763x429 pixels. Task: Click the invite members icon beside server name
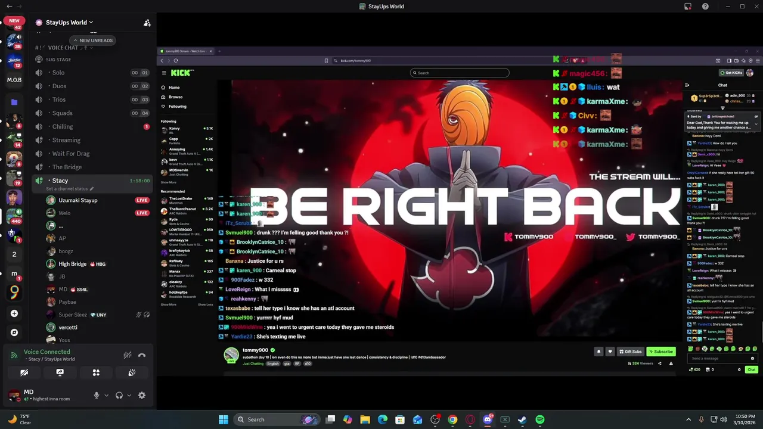pos(147,23)
